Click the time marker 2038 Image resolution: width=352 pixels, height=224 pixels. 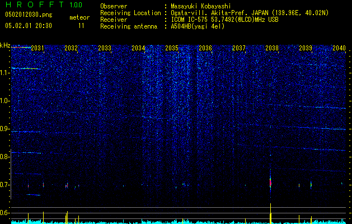(272, 48)
